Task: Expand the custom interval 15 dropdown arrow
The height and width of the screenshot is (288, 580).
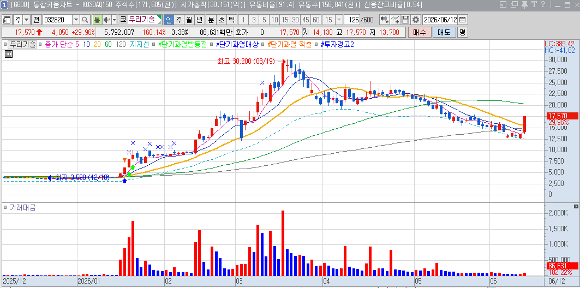Action: (339, 20)
